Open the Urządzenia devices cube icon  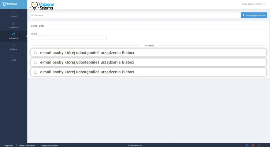point(13,23)
